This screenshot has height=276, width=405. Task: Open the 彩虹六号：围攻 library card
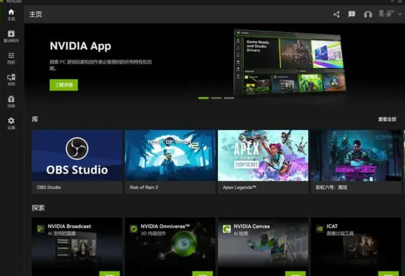(356, 162)
